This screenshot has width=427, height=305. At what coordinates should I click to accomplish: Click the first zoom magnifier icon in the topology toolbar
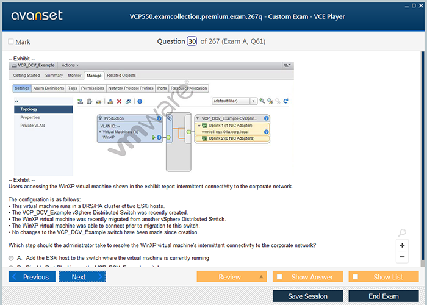262,101
